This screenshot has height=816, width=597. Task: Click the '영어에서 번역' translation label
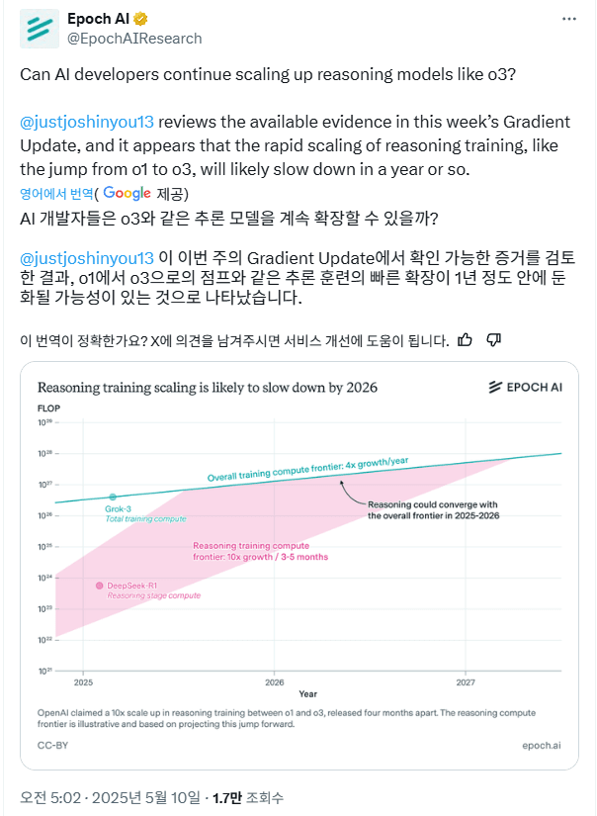[x=57, y=193]
